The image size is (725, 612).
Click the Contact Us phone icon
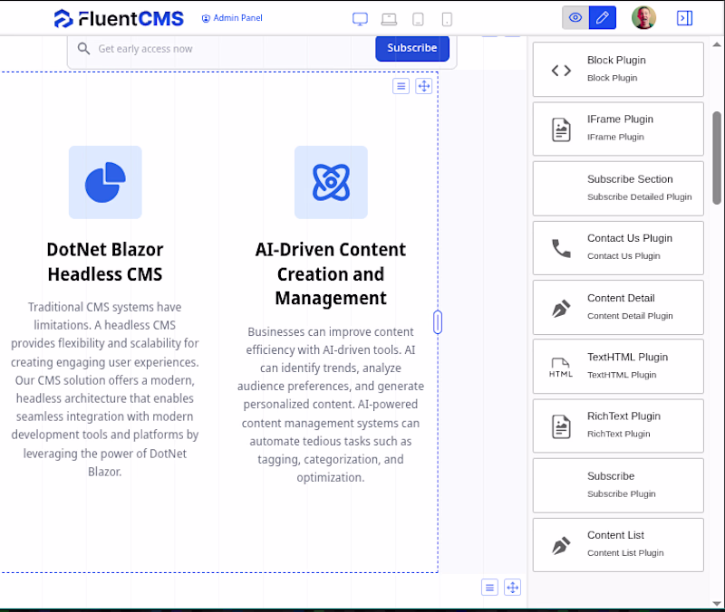pos(561,248)
